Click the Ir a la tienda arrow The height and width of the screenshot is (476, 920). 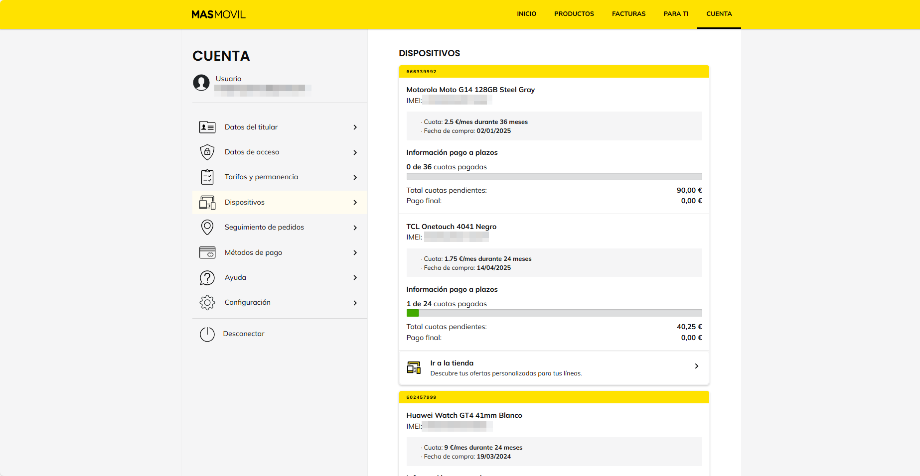697,366
